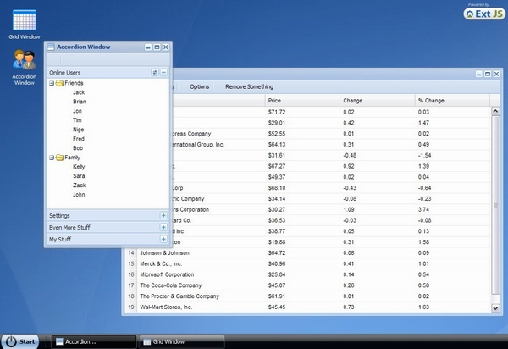Select Brian in the Friends list
The width and height of the screenshot is (508, 349).
pos(79,102)
